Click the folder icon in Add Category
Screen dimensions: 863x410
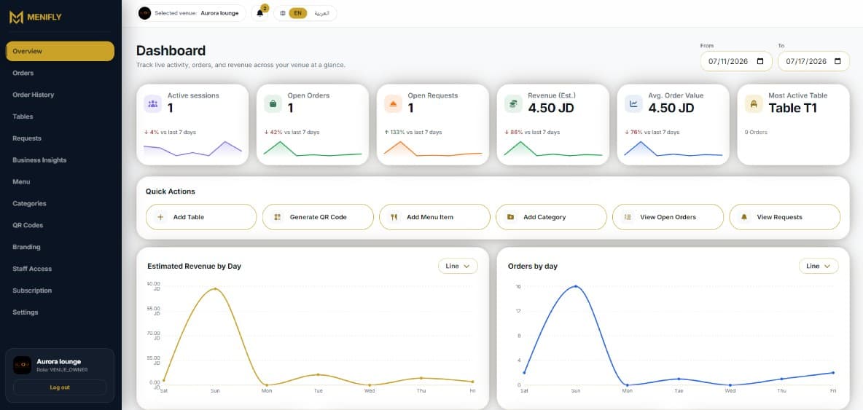pos(511,217)
